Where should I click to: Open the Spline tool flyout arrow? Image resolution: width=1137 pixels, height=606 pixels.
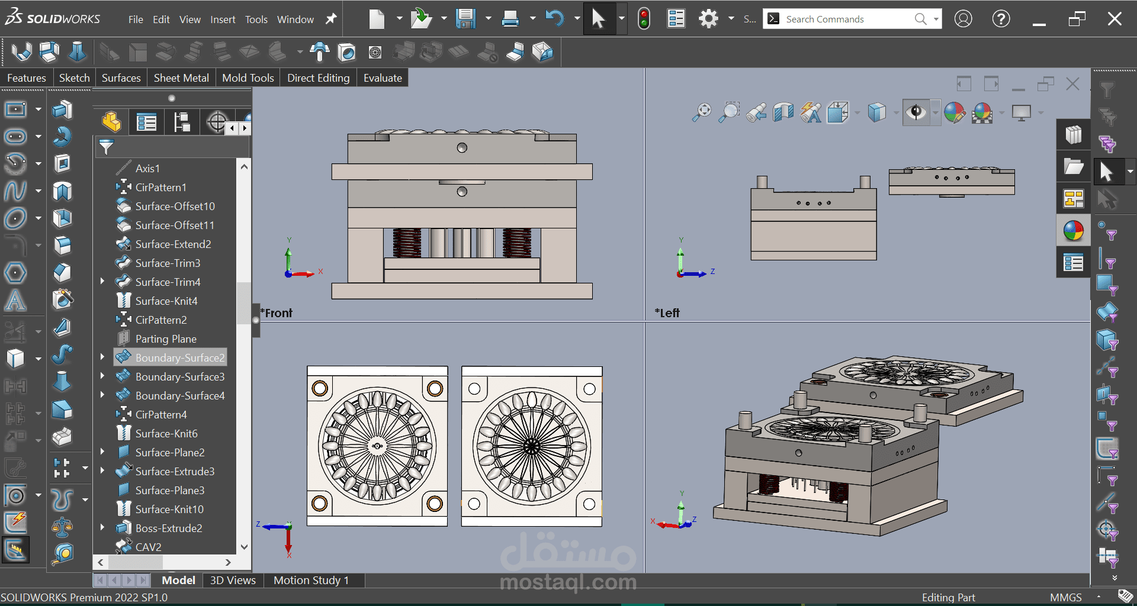coord(38,191)
